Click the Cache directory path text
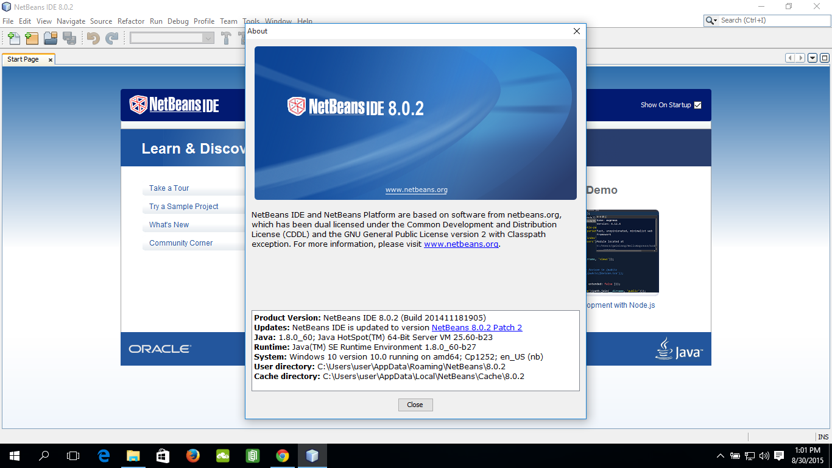The width and height of the screenshot is (832, 468). click(x=423, y=376)
